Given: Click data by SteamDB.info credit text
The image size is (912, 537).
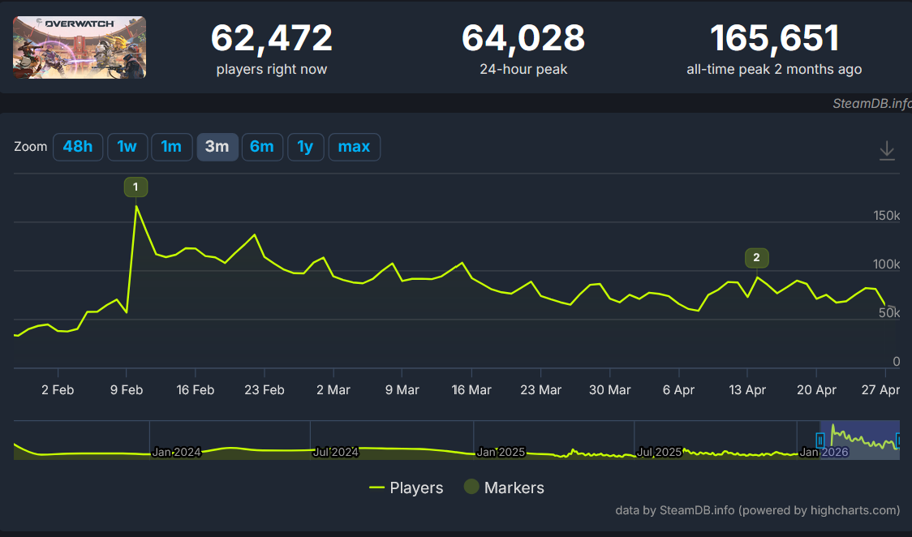Looking at the screenshot, I should coord(757,510).
